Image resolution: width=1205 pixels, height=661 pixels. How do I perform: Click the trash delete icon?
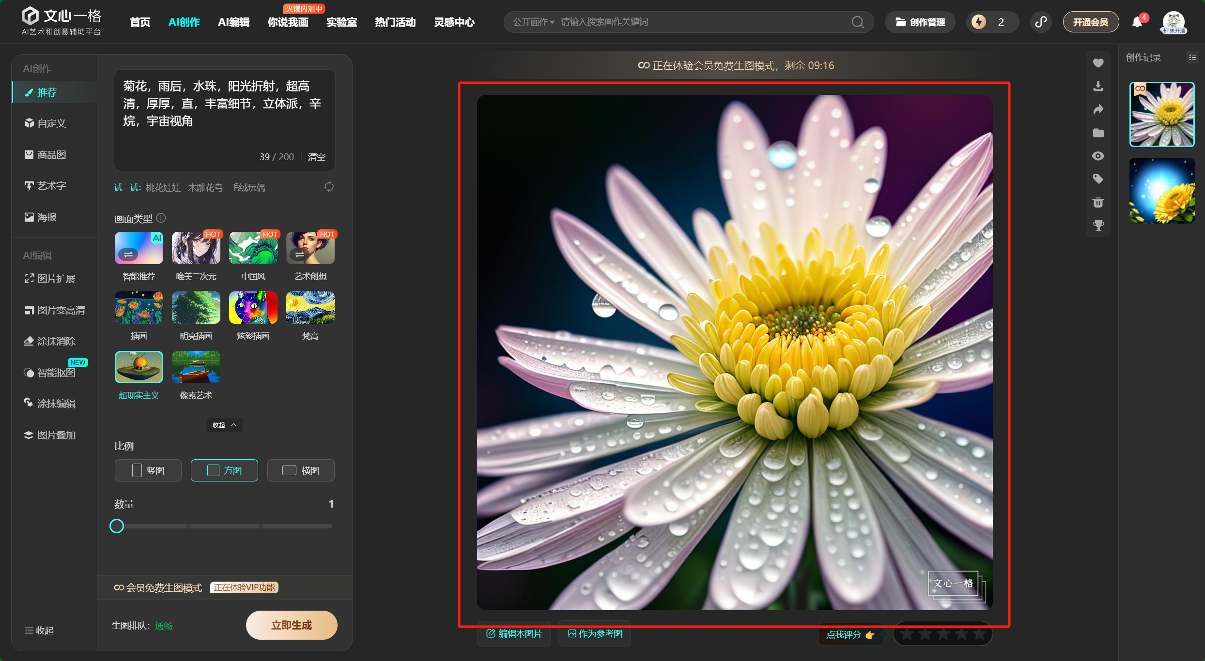coord(1098,202)
